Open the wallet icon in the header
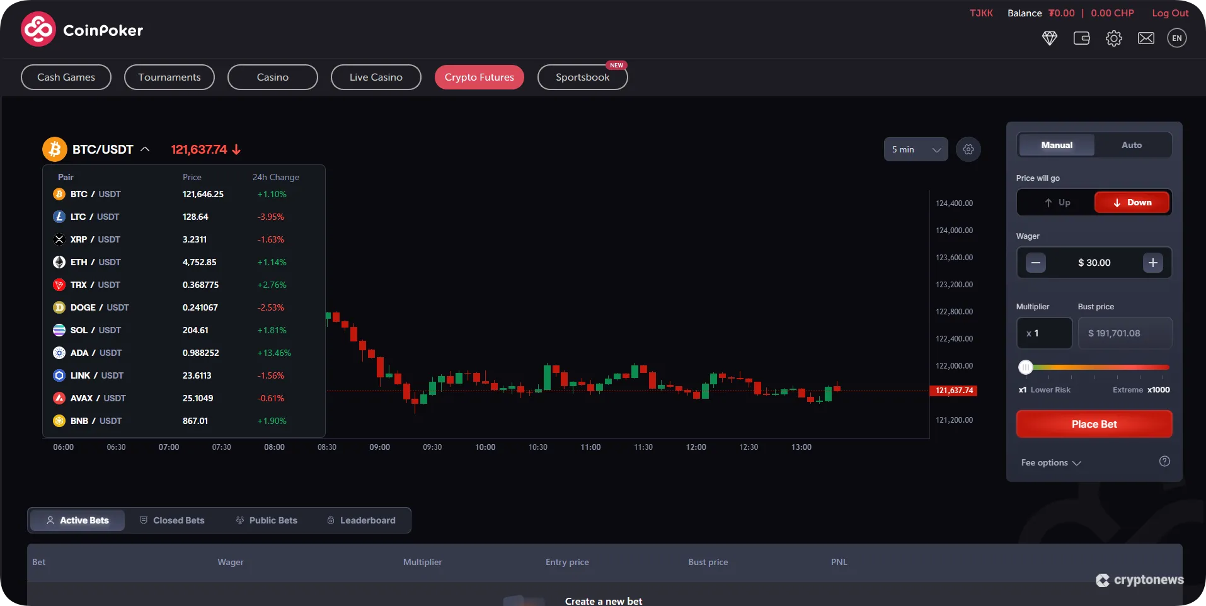 pyautogui.click(x=1082, y=38)
